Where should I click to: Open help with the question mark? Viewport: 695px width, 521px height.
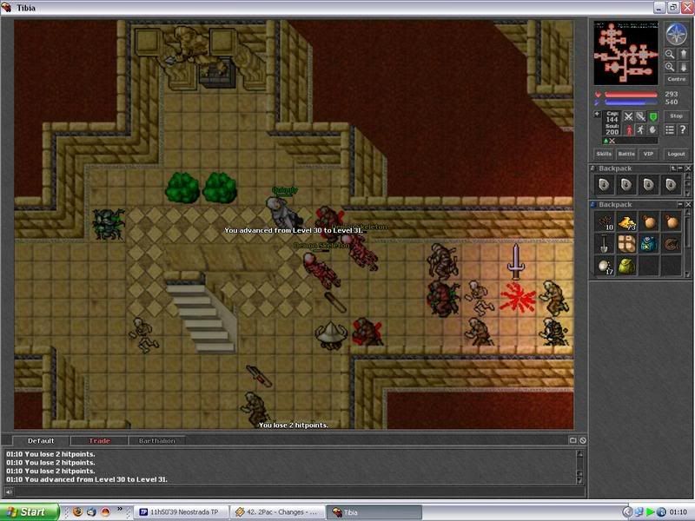[683, 129]
